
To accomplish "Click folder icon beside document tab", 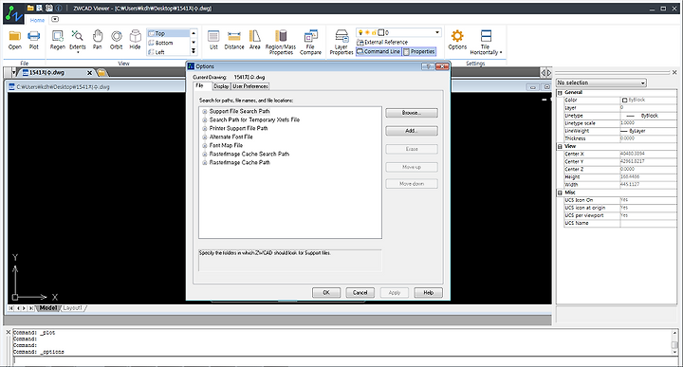I will click(102, 73).
